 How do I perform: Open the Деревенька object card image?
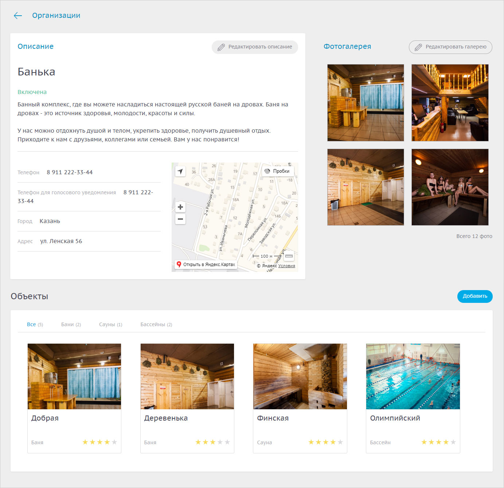point(187,376)
